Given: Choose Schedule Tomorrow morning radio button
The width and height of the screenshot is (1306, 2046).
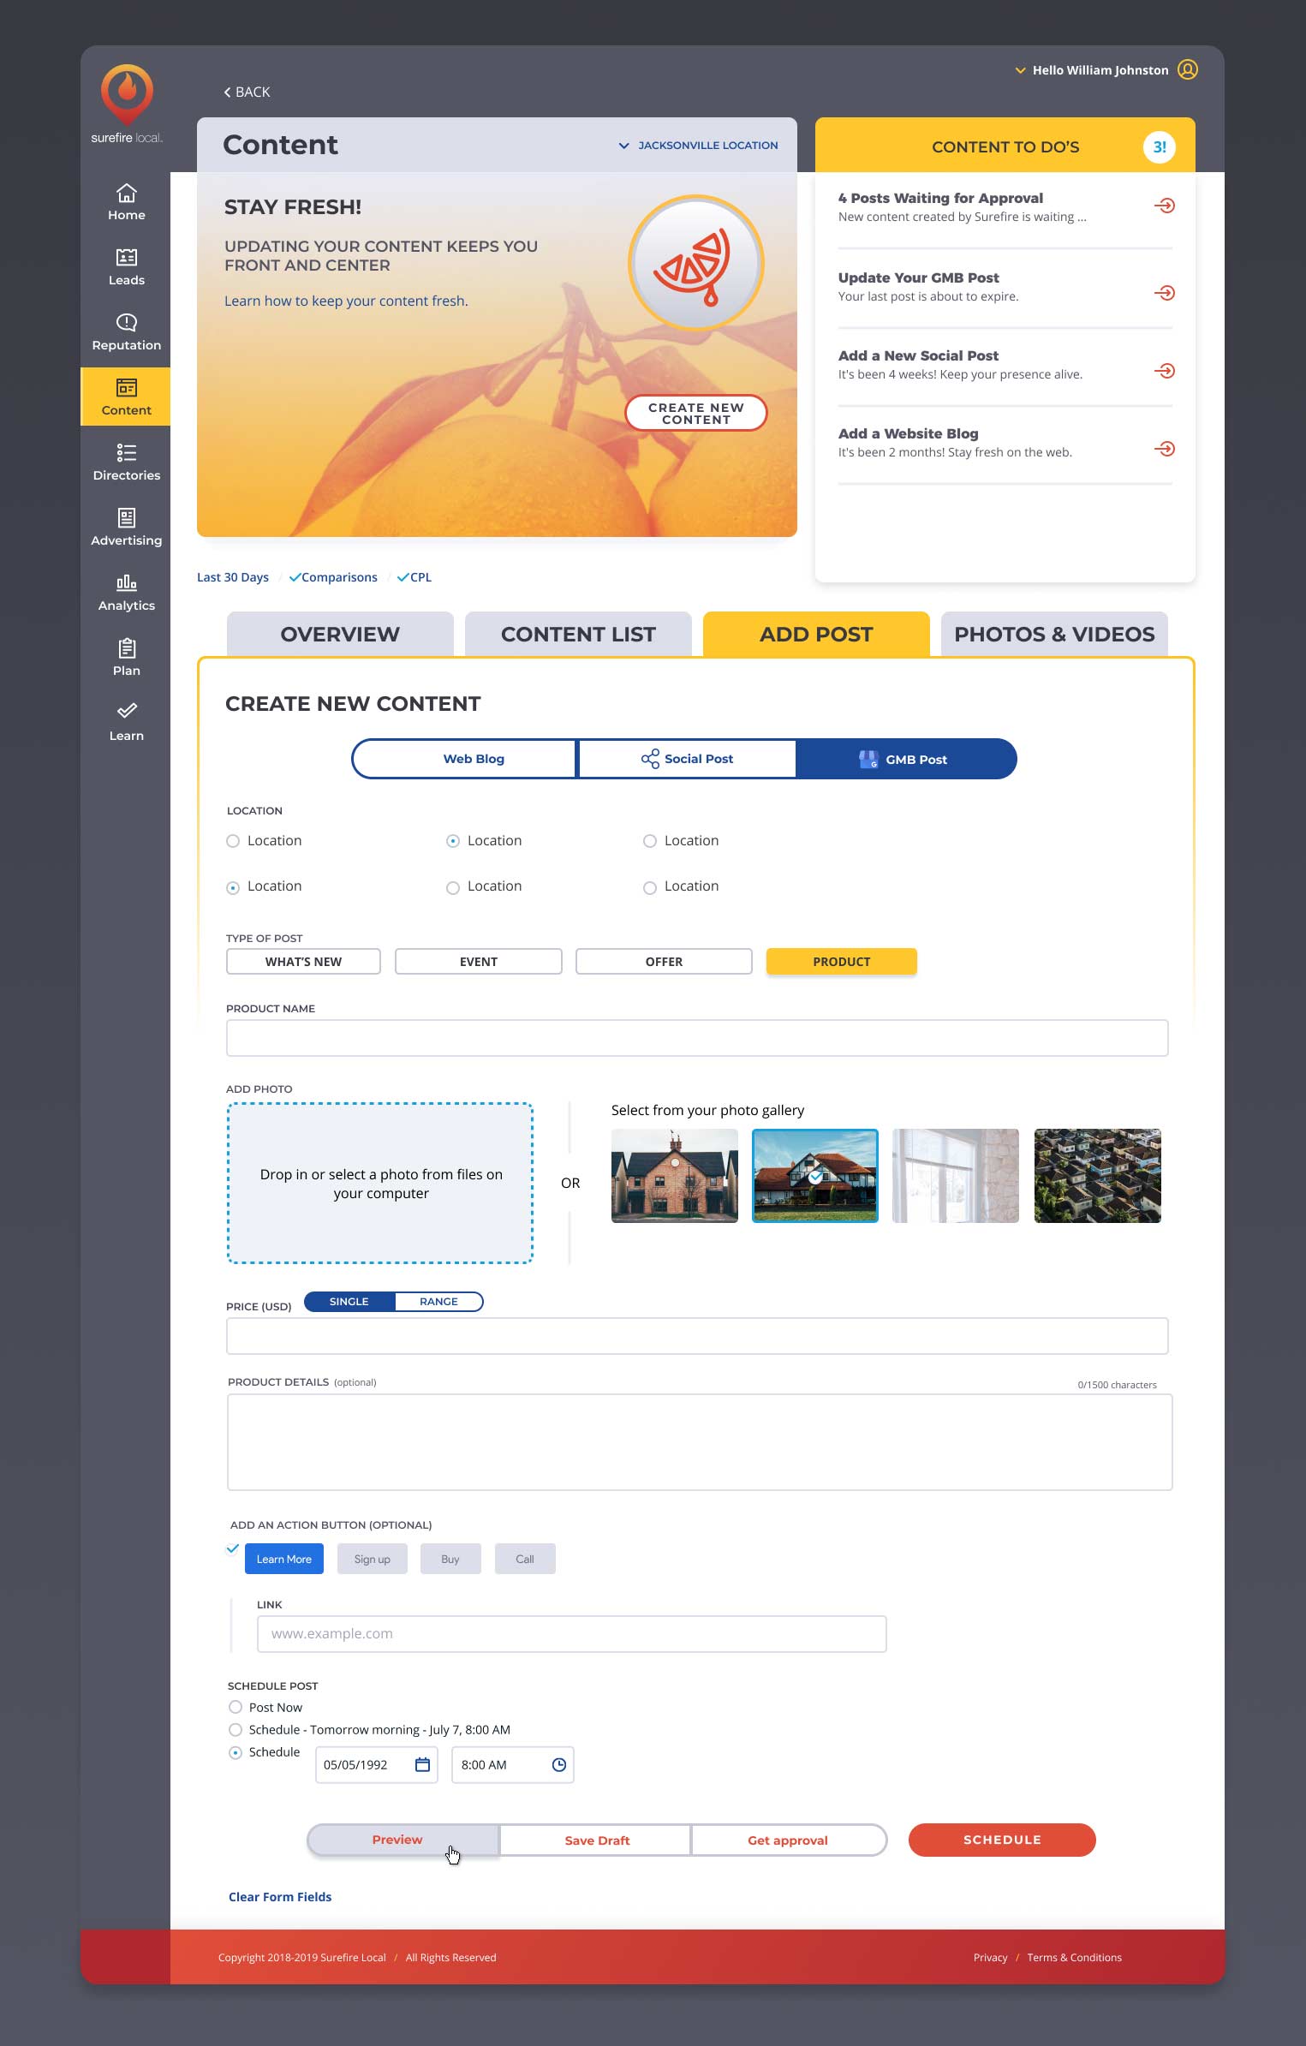Looking at the screenshot, I should 236,1729.
